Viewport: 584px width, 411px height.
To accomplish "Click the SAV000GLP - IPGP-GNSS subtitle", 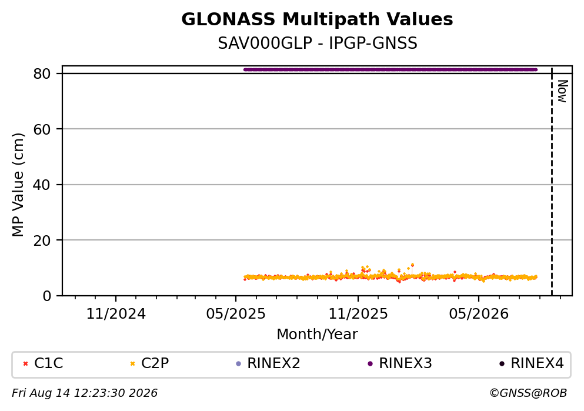I will [x=318, y=43].
